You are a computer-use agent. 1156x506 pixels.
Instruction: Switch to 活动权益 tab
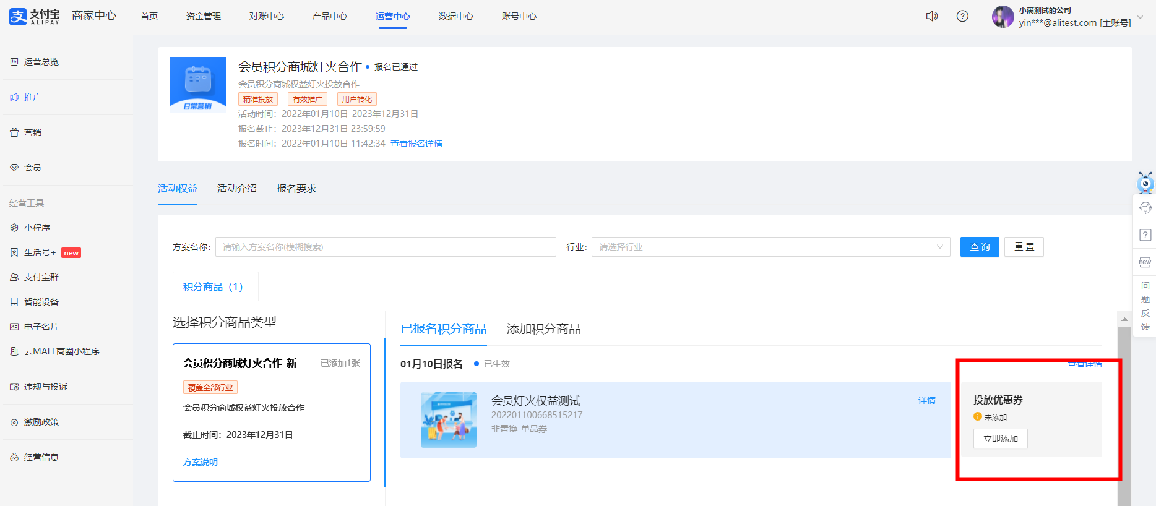(178, 189)
